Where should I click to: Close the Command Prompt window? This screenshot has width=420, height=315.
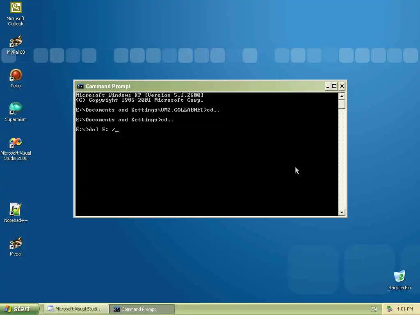(x=342, y=86)
